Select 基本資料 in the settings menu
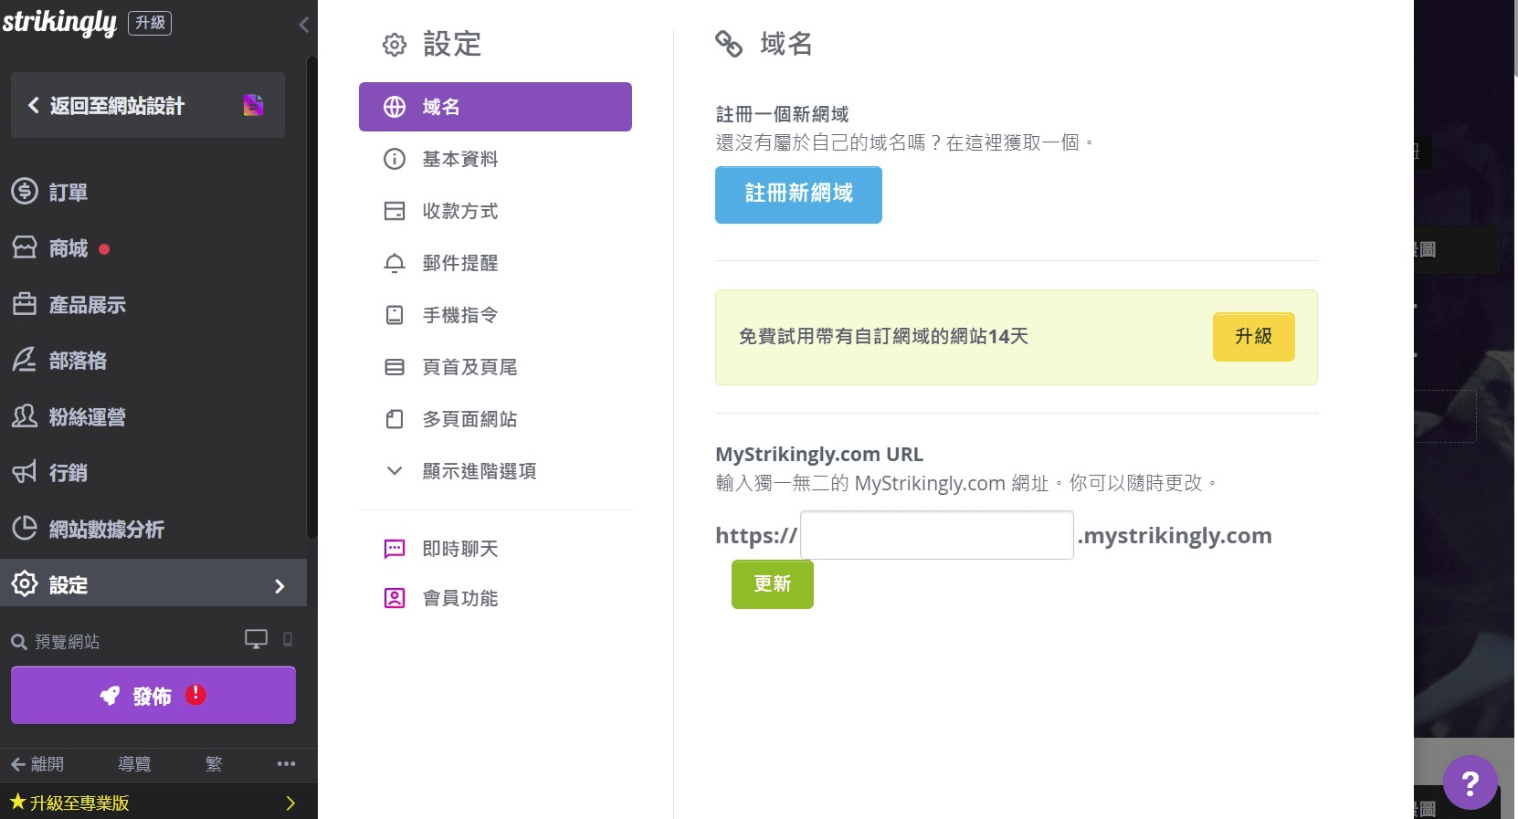Screen dimensions: 1518x819 pos(459,159)
